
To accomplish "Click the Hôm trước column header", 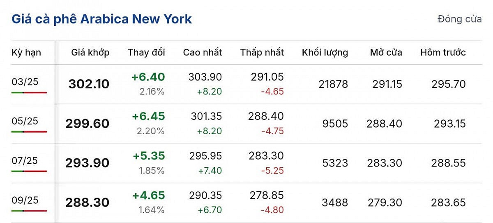I will [443, 52].
